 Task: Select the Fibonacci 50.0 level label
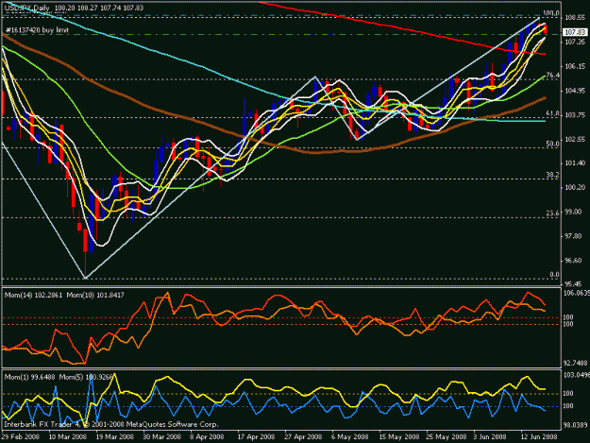click(552, 144)
